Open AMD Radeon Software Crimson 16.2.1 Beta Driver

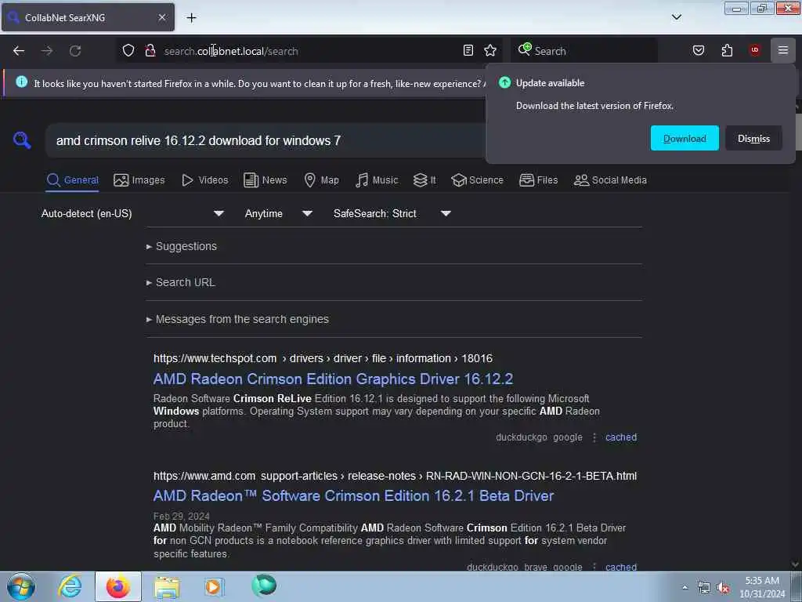click(353, 495)
